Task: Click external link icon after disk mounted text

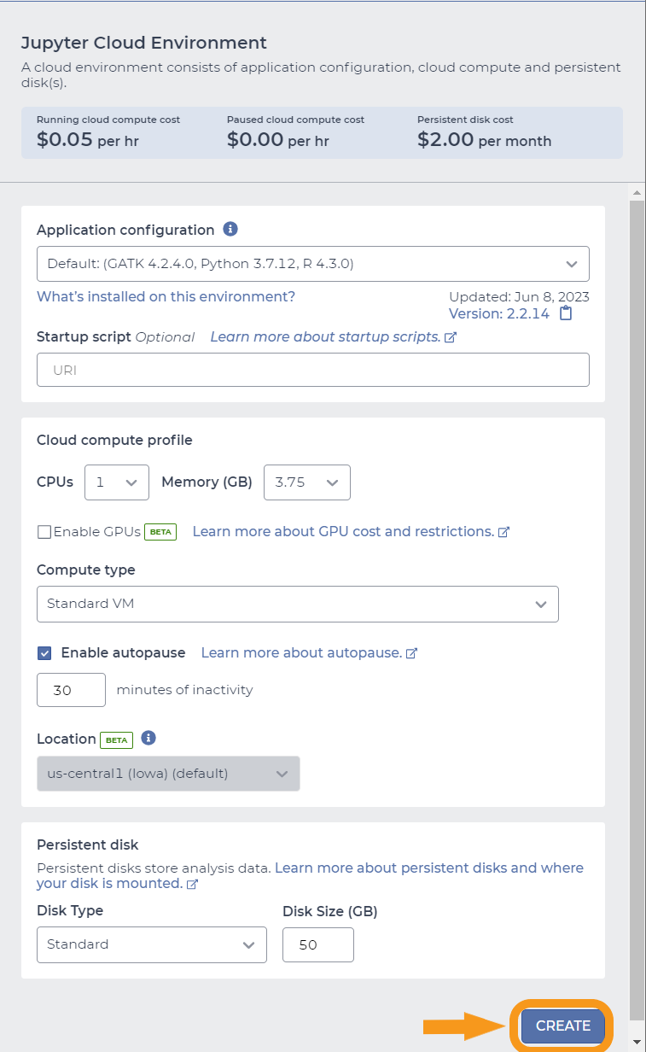Action: [x=192, y=884]
